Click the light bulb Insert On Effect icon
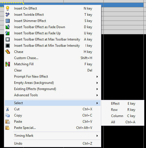Screen dimensions: 146x148 pos(8,8)
